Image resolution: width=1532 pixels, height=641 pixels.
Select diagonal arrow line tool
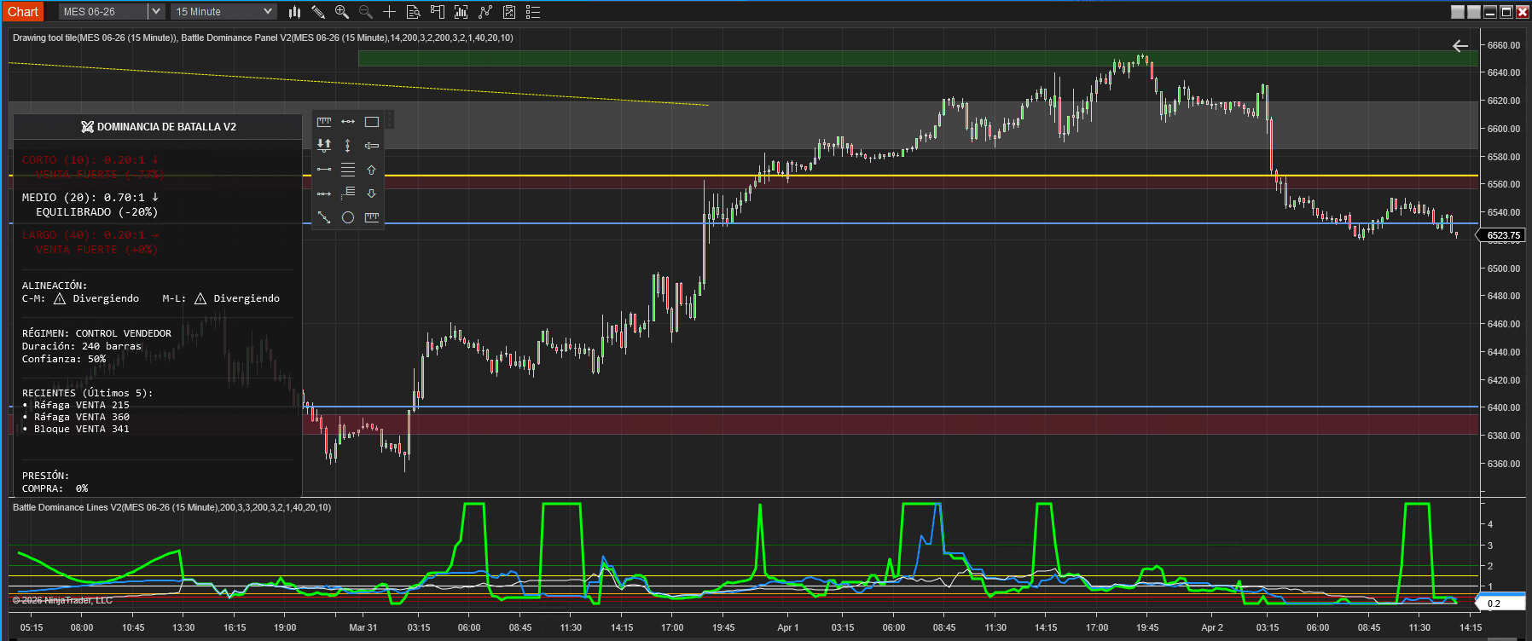[x=324, y=217]
